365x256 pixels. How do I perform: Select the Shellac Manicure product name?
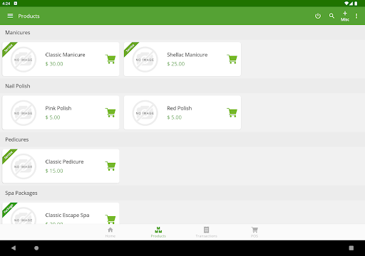coord(187,55)
